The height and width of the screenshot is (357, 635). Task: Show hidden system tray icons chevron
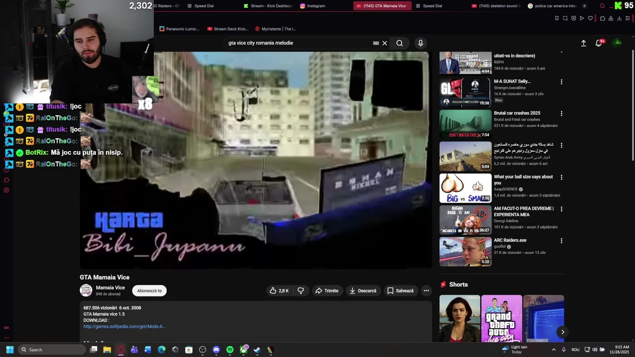point(554,350)
